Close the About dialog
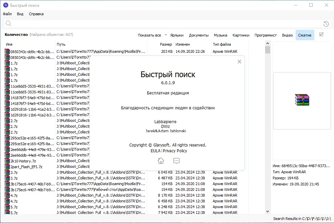 click(239, 62)
